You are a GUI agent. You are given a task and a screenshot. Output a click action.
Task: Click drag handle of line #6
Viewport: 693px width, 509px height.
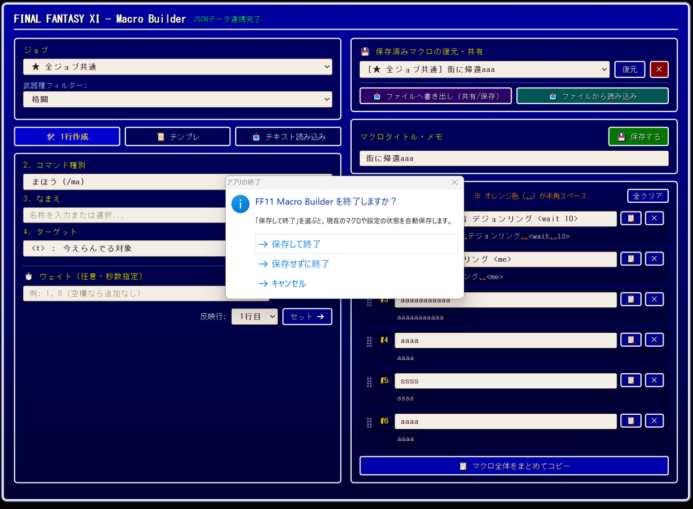point(369,423)
